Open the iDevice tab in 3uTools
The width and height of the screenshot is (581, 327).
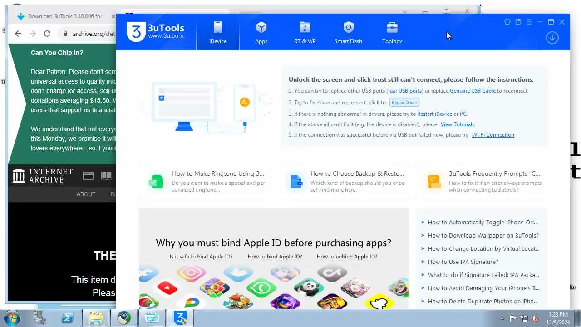(218, 32)
